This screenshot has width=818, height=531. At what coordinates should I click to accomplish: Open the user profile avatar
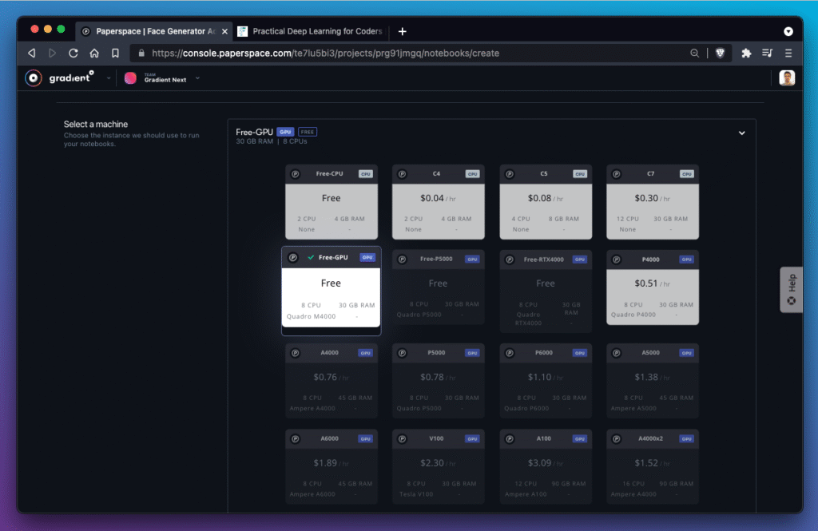click(787, 78)
